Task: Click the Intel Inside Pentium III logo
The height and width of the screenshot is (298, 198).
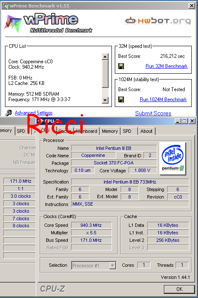Action: [173, 159]
